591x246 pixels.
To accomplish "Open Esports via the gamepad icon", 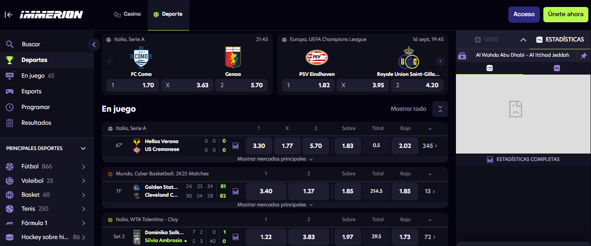I will (x=10, y=91).
